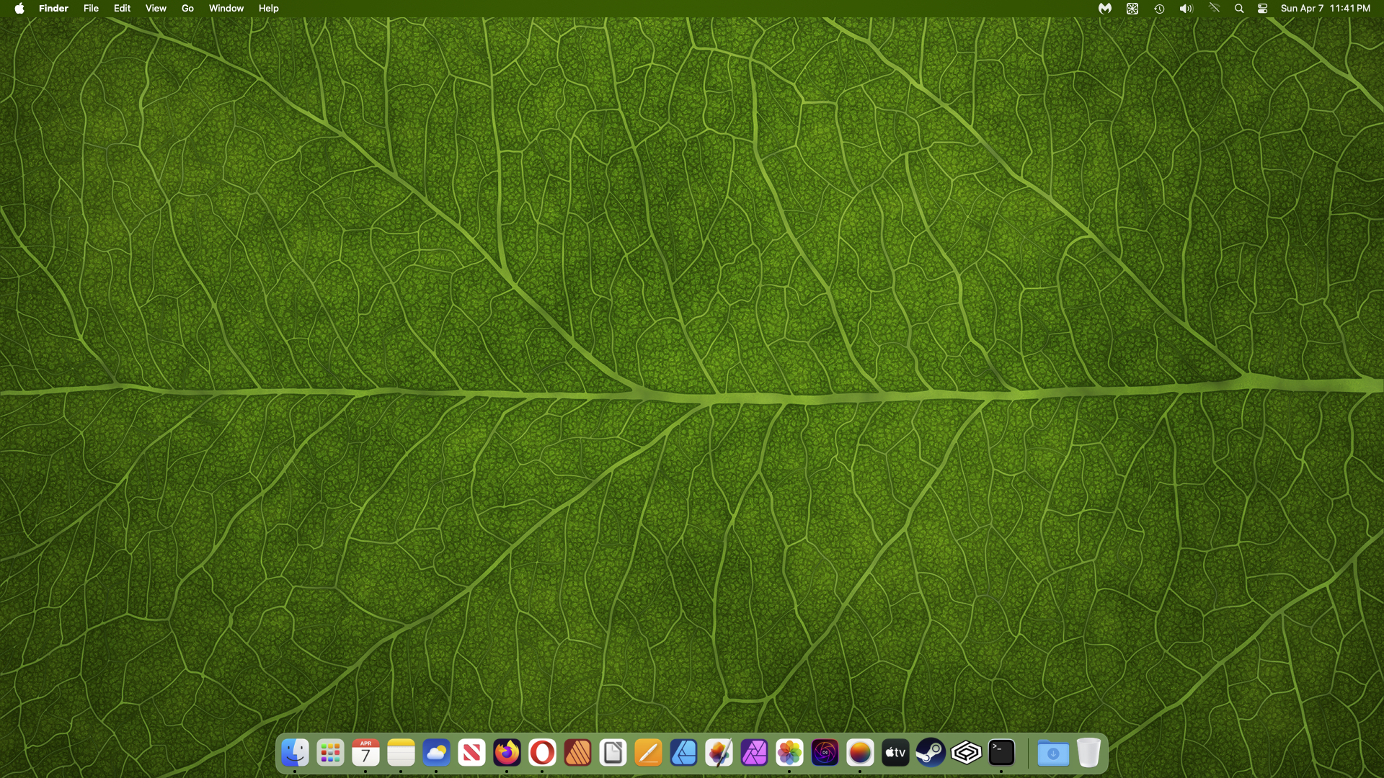
Task: Click the Malwarebytes menu bar icon
Action: [1105, 9]
